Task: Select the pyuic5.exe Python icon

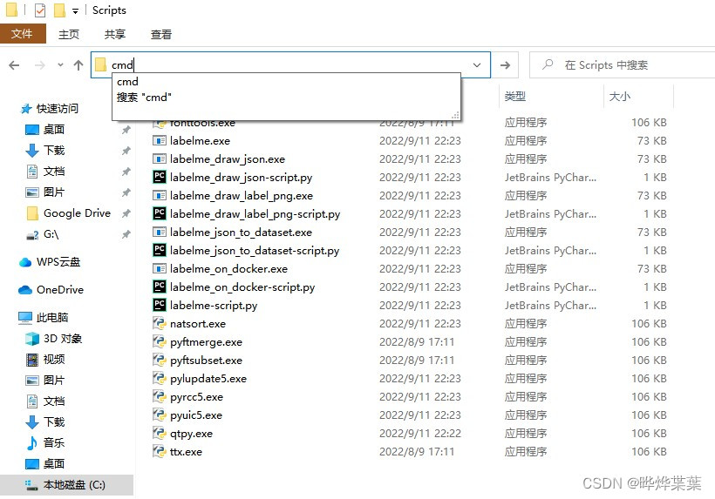Action: click(x=160, y=415)
